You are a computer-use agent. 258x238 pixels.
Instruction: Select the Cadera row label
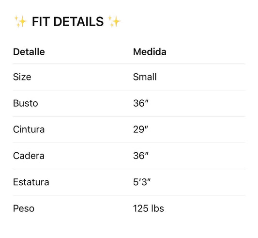click(x=29, y=156)
